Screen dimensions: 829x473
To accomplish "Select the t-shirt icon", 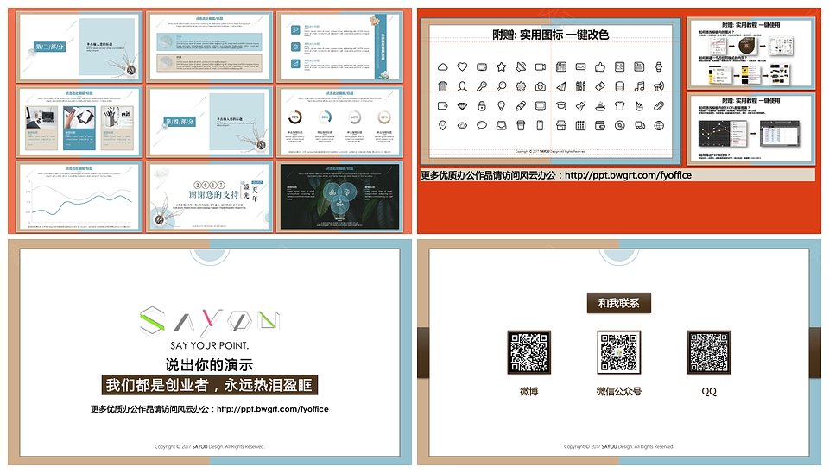I will click(x=620, y=105).
